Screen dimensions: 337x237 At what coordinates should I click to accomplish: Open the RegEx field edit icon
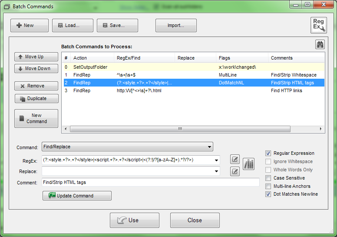235,159
